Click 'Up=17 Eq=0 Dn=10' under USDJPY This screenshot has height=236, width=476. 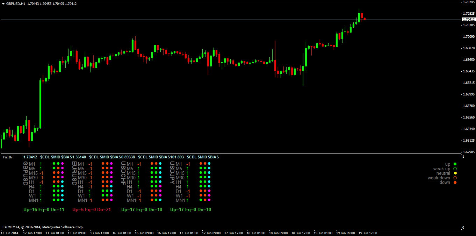point(190,210)
